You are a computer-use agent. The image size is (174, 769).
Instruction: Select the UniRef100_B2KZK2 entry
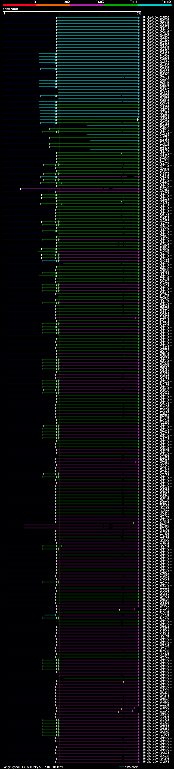click(x=156, y=57)
